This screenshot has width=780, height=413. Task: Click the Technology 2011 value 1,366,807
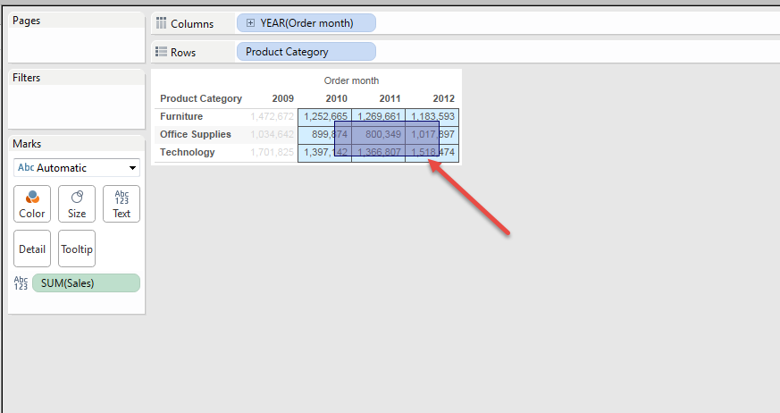[x=379, y=152]
